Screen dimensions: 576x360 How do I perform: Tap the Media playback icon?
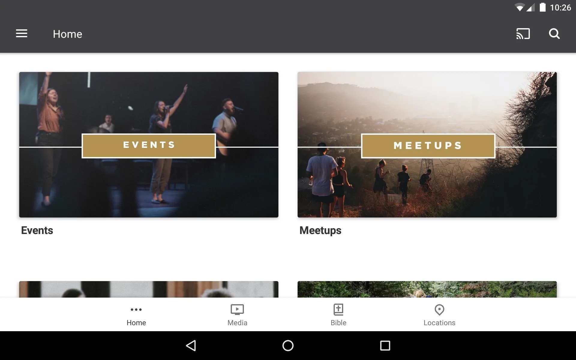(x=237, y=309)
